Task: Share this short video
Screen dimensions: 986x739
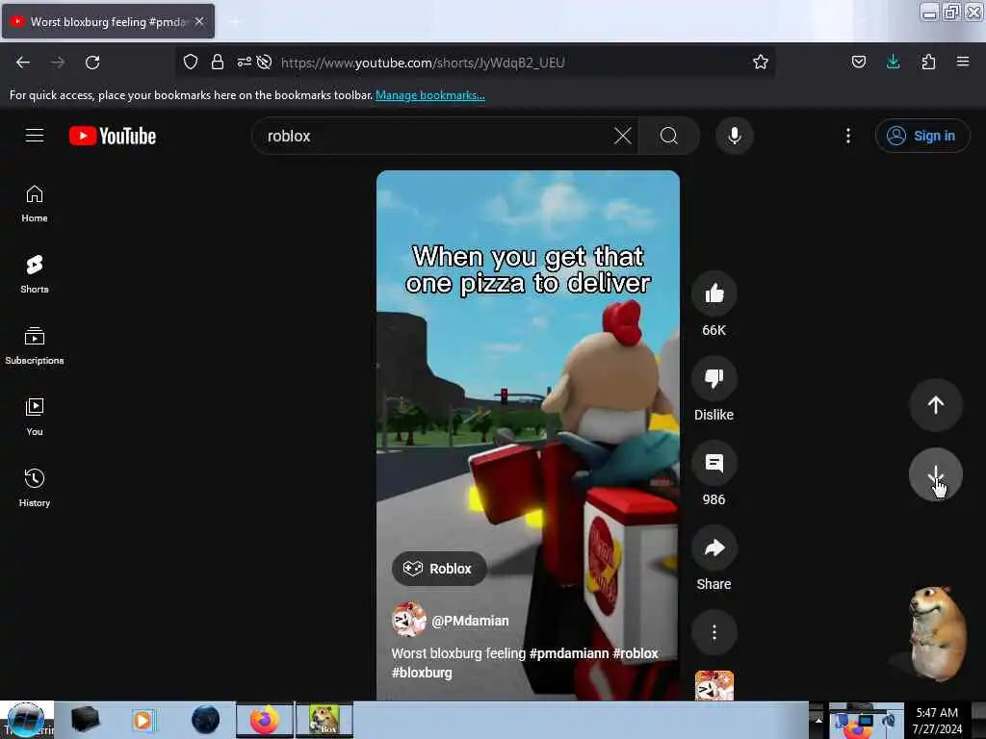Action: click(714, 548)
